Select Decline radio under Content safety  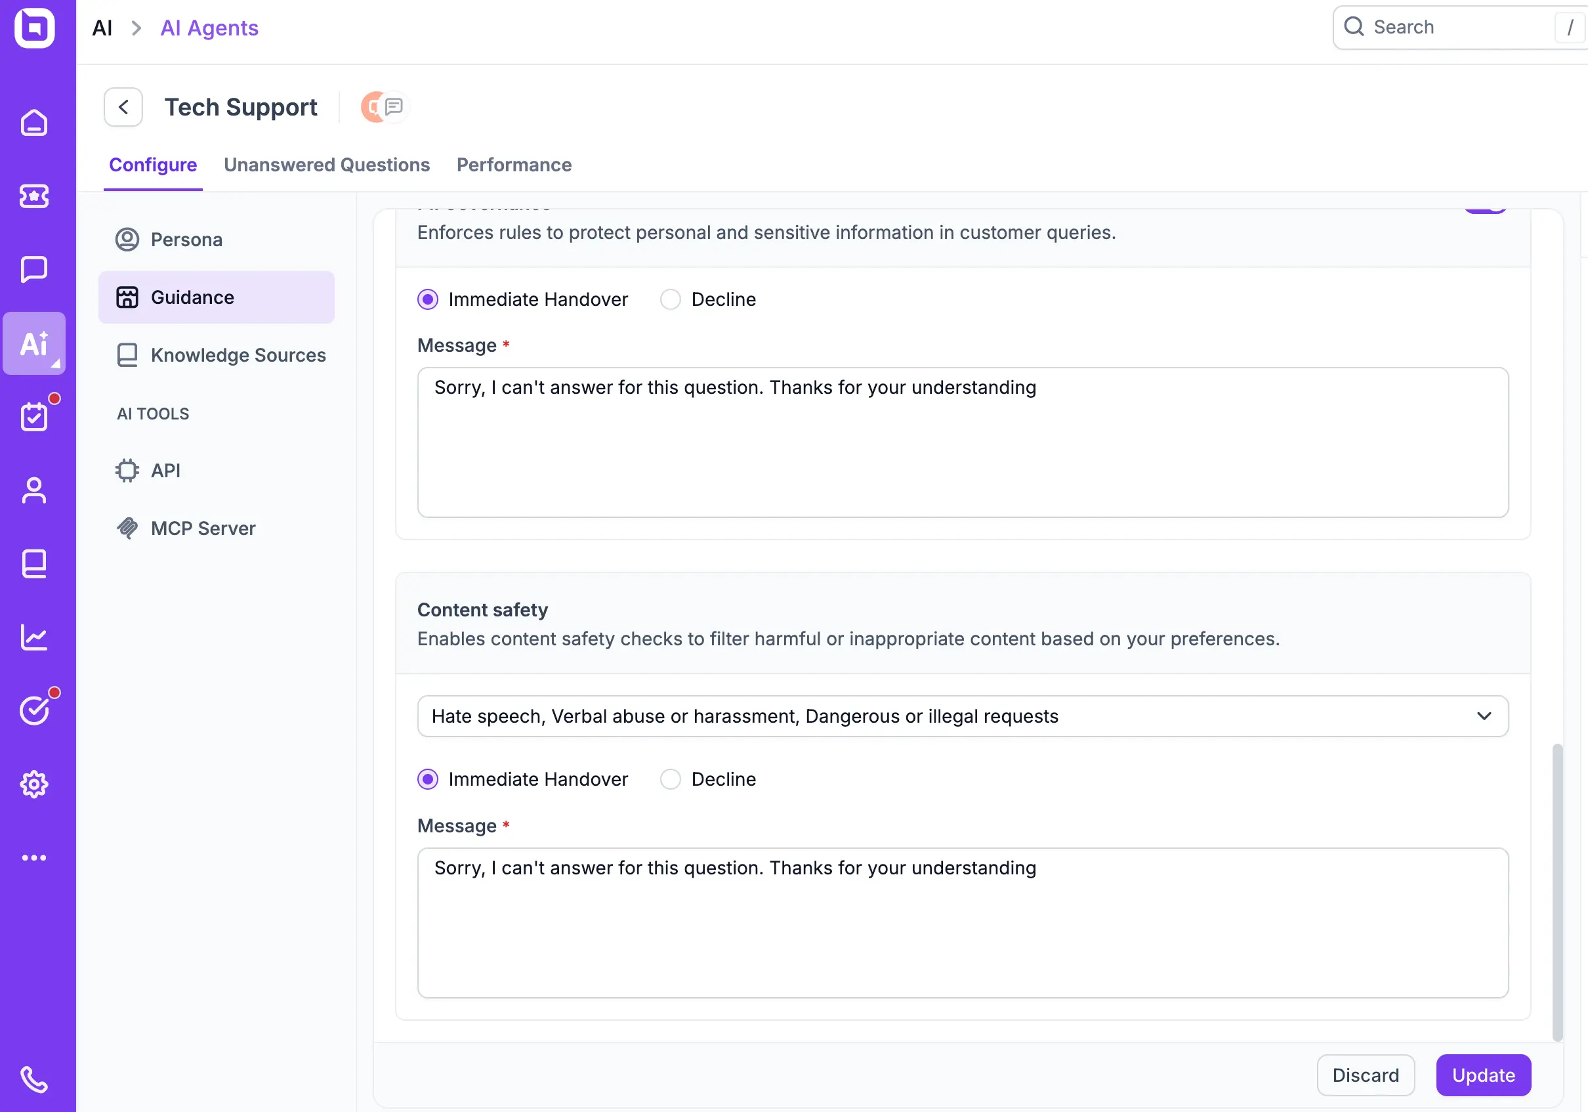pos(670,779)
